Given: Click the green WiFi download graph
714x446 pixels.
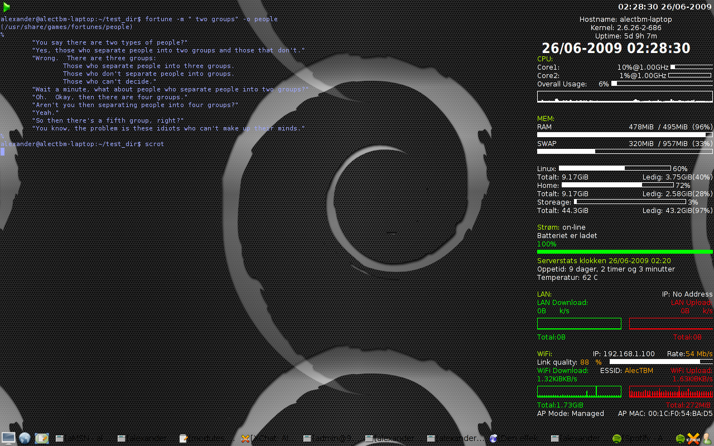Looking at the screenshot, I should tap(579, 391).
